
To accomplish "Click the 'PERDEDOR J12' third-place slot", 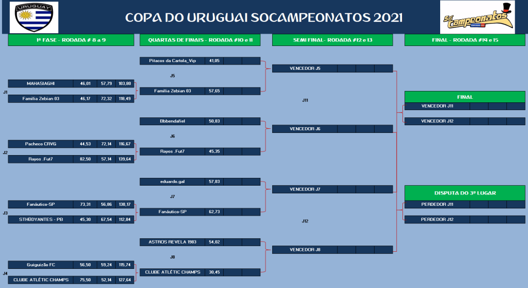I will click(437, 219).
